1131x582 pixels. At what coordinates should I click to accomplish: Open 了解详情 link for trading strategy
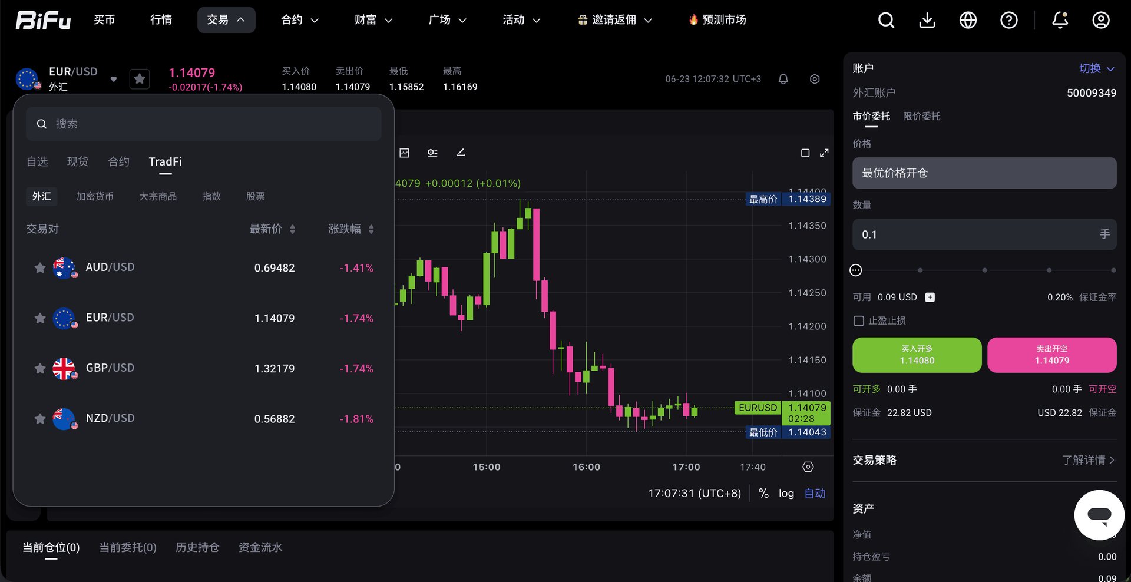pyautogui.click(x=1088, y=460)
